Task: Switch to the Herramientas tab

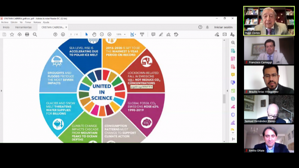Action: pos(24,27)
